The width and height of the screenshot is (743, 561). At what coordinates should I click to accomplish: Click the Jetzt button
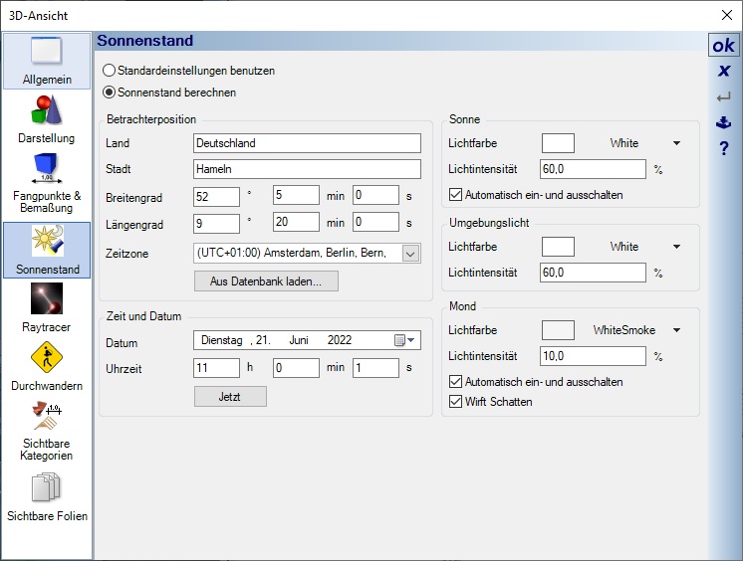tap(230, 397)
